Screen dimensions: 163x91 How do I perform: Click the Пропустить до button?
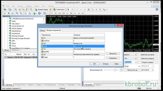coord(132,70)
